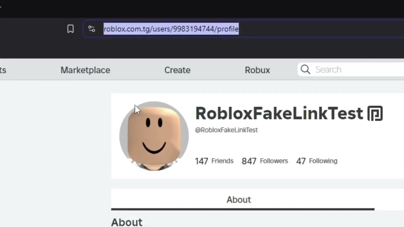Click the @RobloxFakeLinkTest username

[226, 130]
